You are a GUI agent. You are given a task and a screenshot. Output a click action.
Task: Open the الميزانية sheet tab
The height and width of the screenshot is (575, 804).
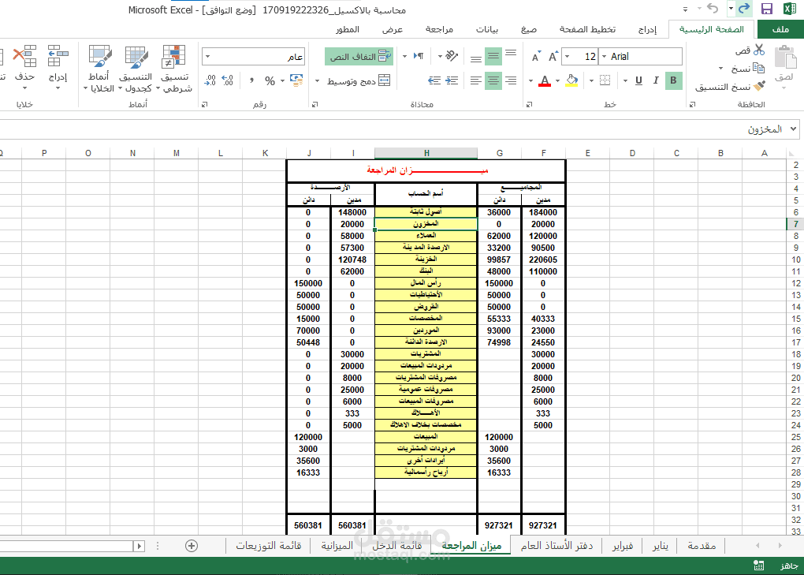click(x=337, y=546)
